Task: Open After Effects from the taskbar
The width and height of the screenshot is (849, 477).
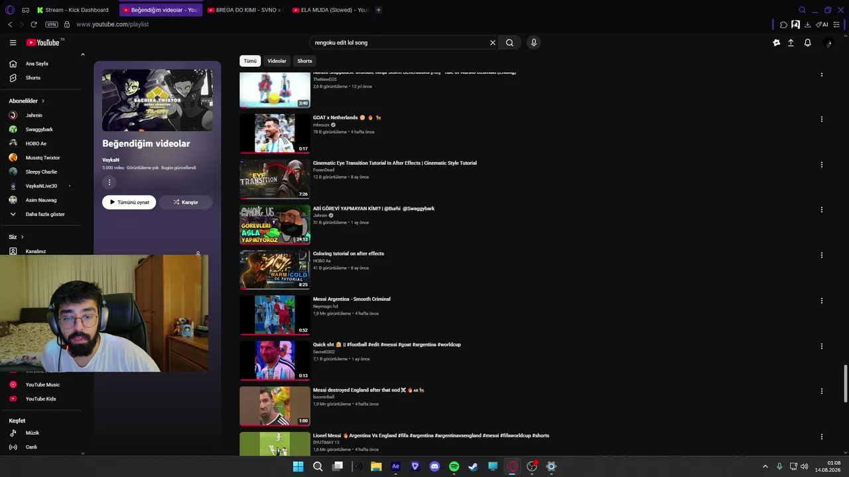Action: (396, 466)
